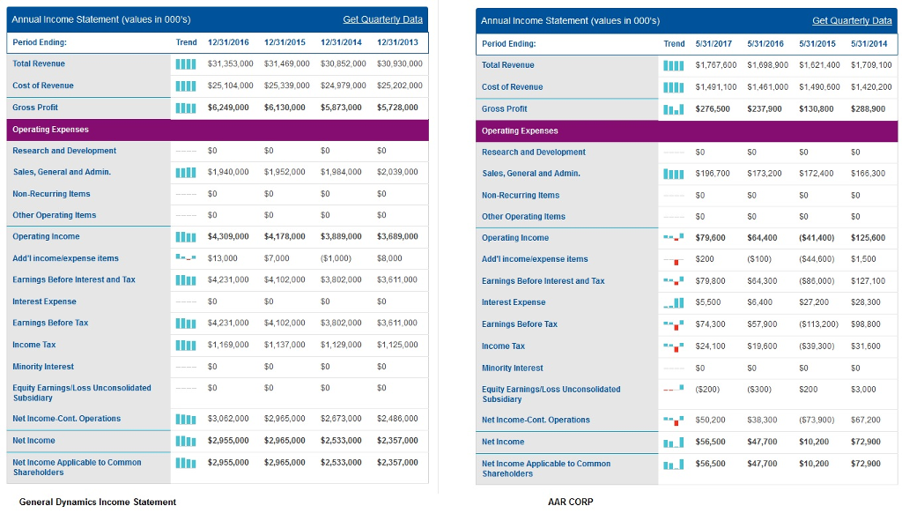This screenshot has width=902, height=521.
Task: Click General Dynamics Operating Income trend chart
Action: point(186,236)
